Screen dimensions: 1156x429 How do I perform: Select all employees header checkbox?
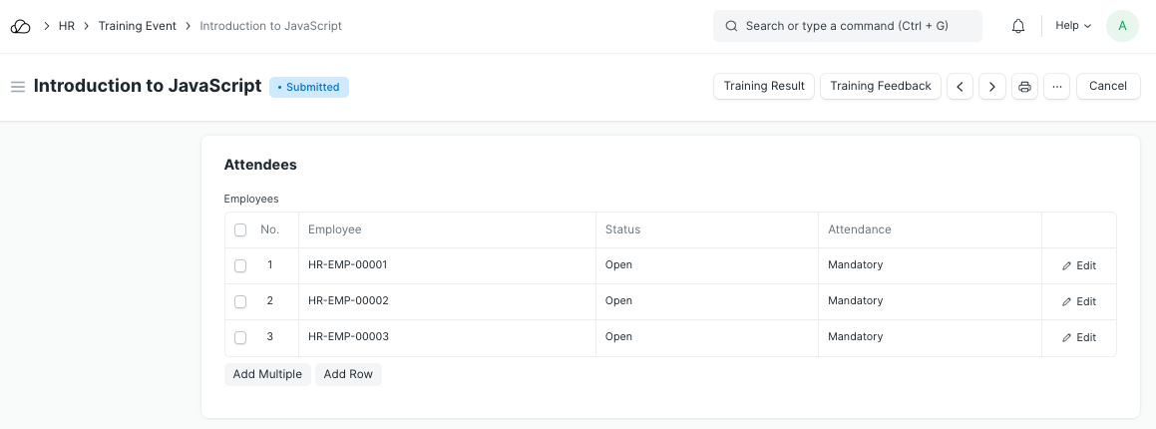(240, 229)
